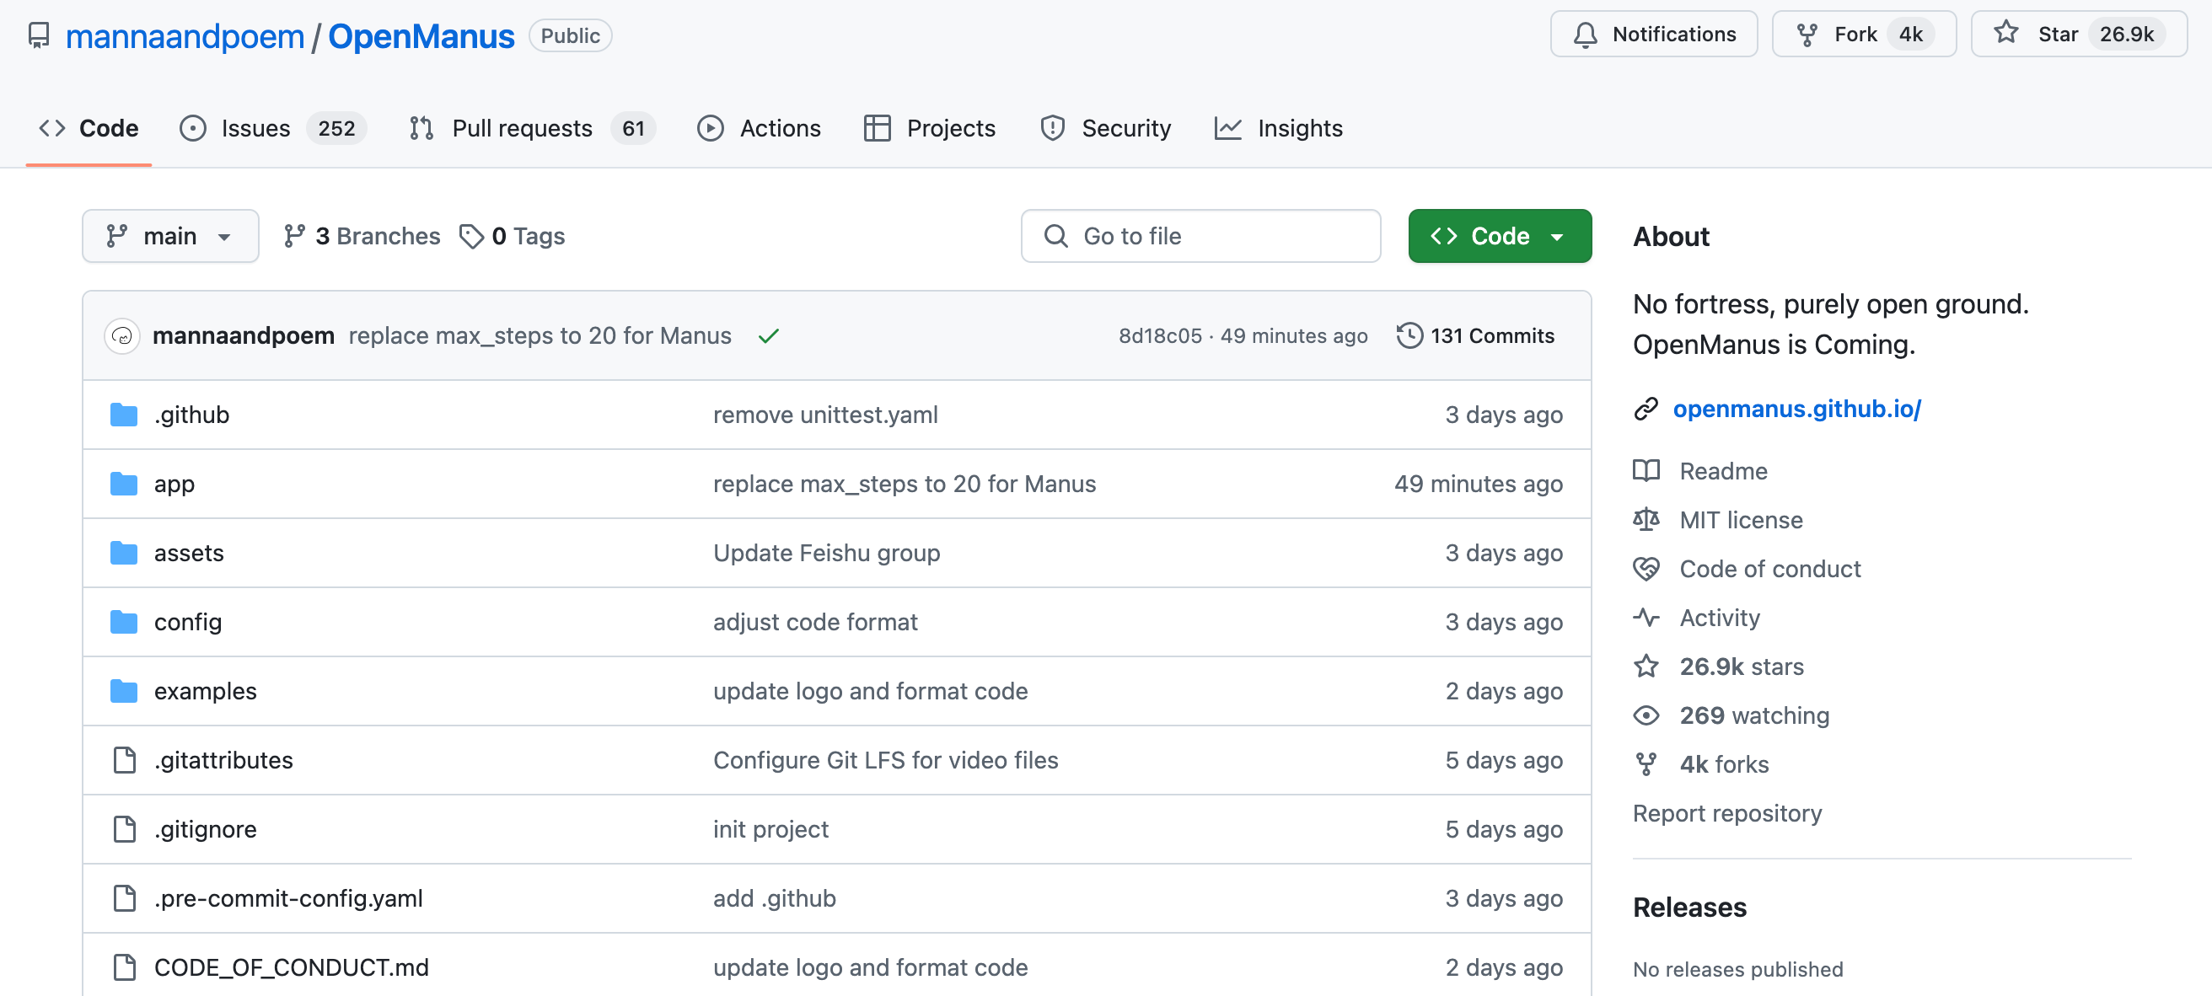
Task: View 0 Tags link
Action: (x=512, y=236)
